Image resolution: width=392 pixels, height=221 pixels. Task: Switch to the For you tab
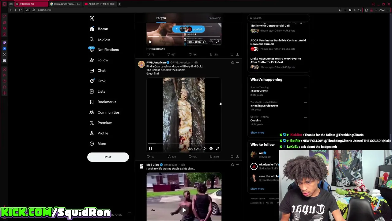point(161,18)
